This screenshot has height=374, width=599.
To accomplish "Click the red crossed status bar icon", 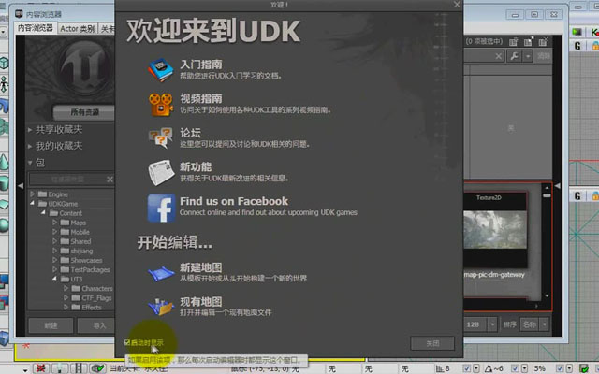I will (x=40, y=368).
